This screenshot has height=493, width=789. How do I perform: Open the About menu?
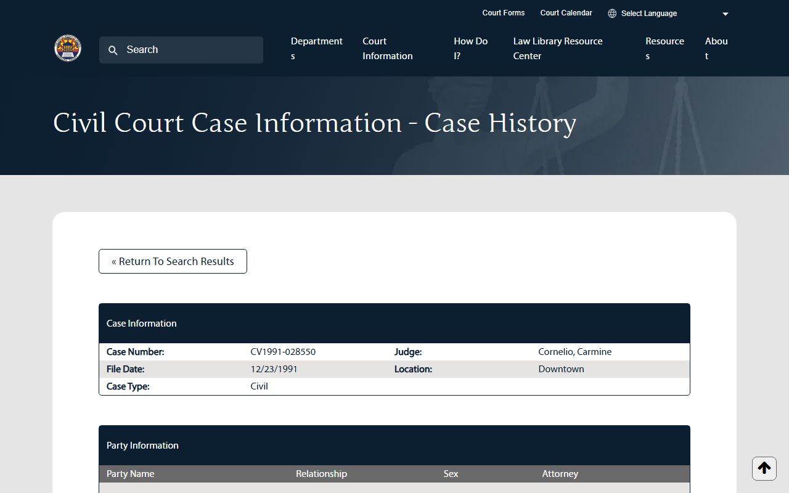click(x=716, y=49)
